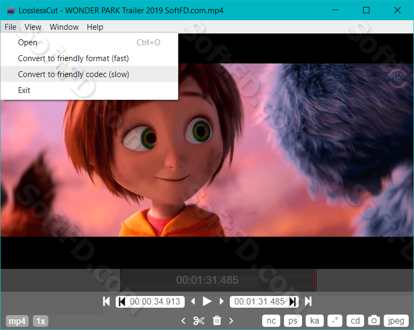Click red playhead marker on timeline
This screenshot has width=414, height=330.
[315, 280]
